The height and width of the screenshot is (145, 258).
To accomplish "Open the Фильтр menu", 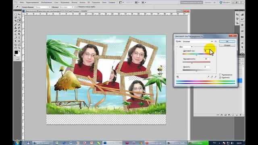I will [74, 2].
